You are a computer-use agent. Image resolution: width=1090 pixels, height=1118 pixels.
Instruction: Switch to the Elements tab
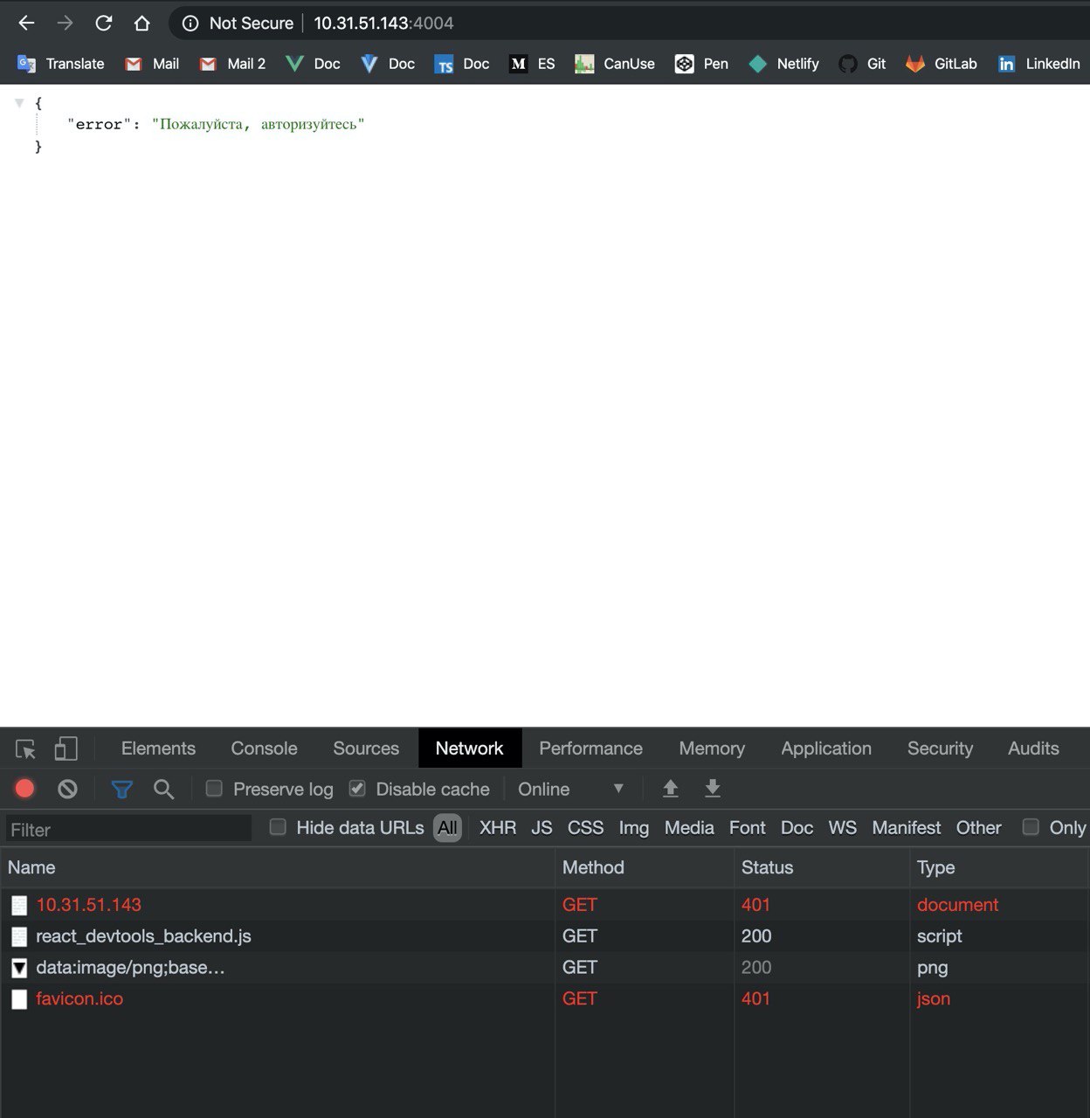click(158, 749)
